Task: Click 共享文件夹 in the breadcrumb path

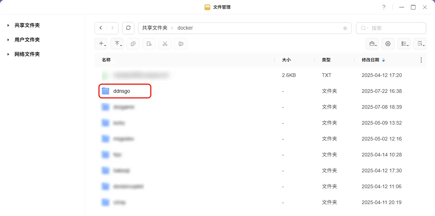Action: [155, 28]
